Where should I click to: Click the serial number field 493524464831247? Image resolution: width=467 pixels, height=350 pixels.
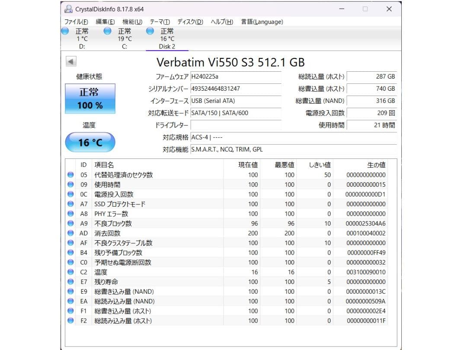point(236,89)
